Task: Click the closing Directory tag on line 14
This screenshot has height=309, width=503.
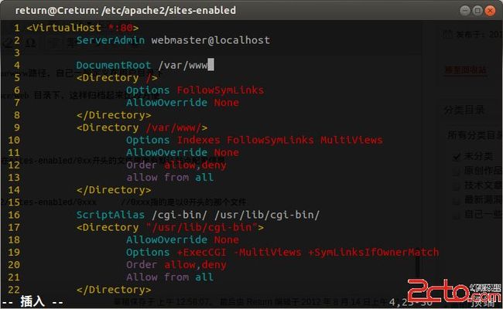Action: click(114, 190)
